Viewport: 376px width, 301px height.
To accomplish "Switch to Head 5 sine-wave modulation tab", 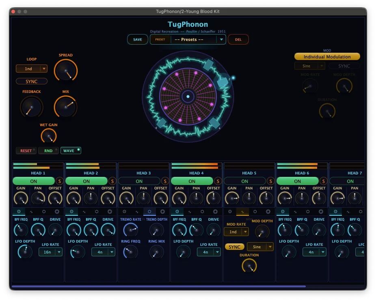I will 242,212.
